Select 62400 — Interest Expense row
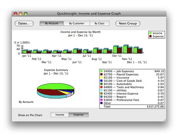Image resolution: width=179 pixels, height=136 pixels. [x=132, y=94]
